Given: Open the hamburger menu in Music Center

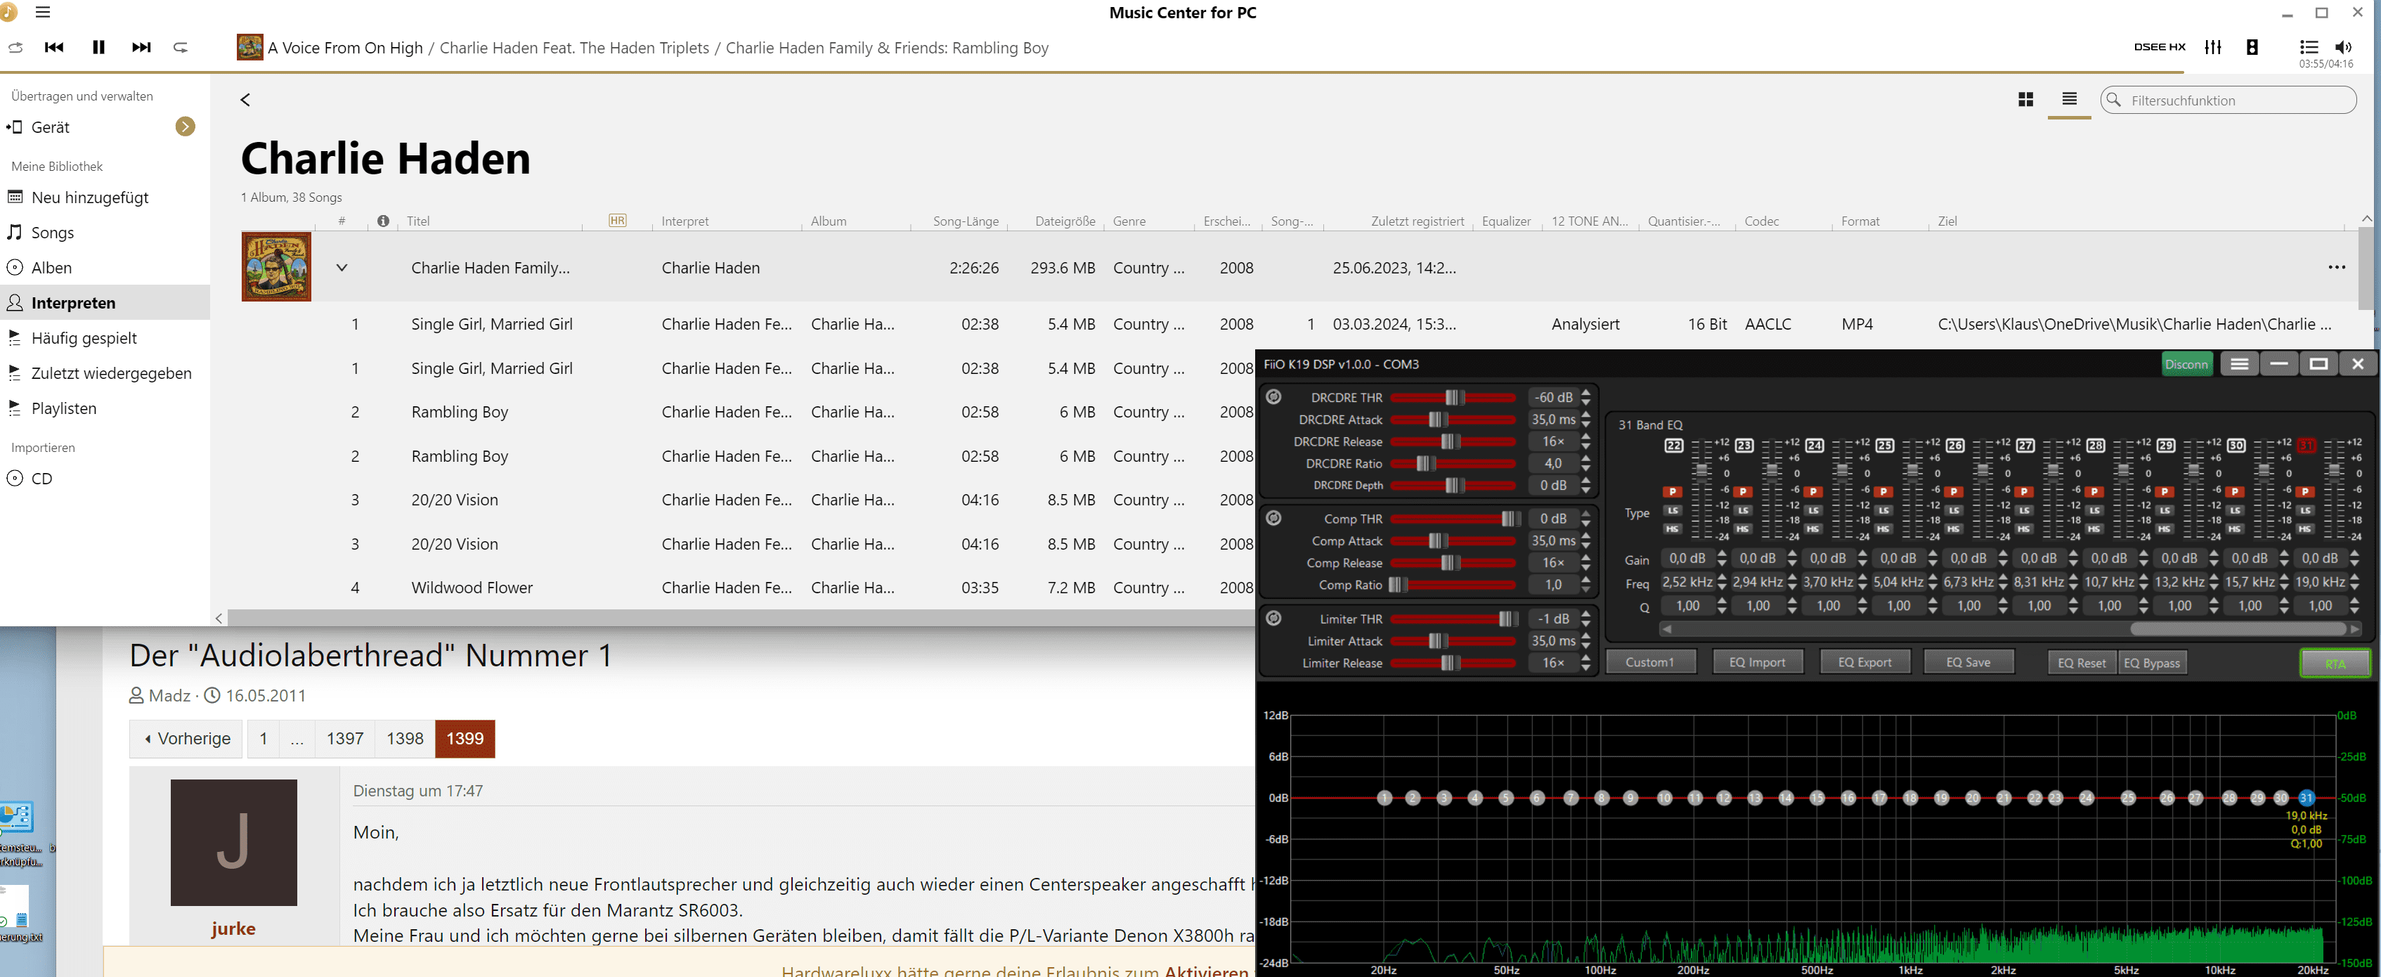Looking at the screenshot, I should click(x=42, y=12).
